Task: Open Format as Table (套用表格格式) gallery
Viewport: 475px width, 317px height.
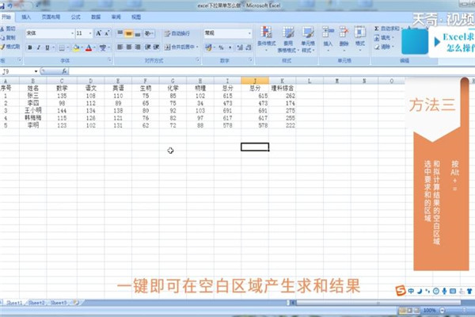Action: (288, 39)
